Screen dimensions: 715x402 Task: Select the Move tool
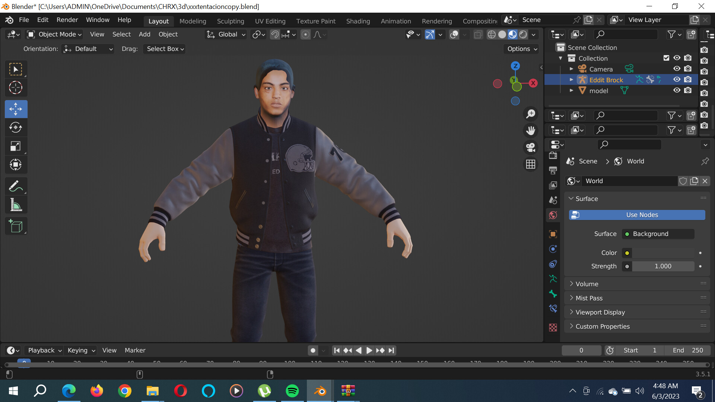16,109
